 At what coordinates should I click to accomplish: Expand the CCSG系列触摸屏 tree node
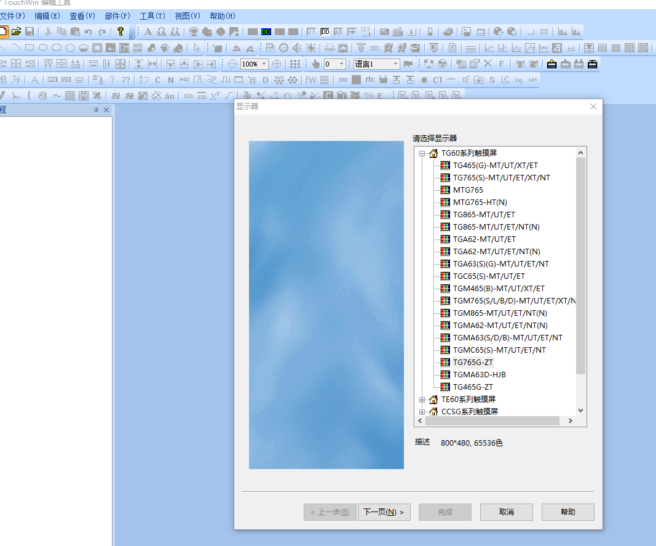coord(422,412)
